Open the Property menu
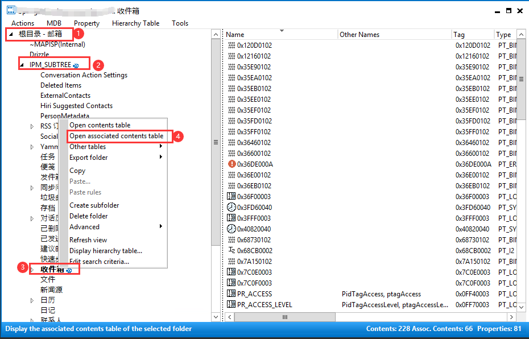This screenshot has width=529, height=339. click(86, 23)
